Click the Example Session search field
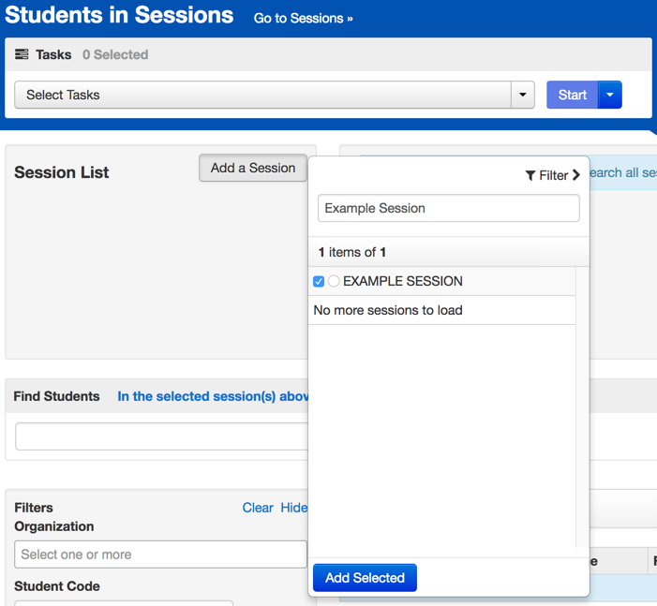The width and height of the screenshot is (657, 606). click(x=448, y=208)
